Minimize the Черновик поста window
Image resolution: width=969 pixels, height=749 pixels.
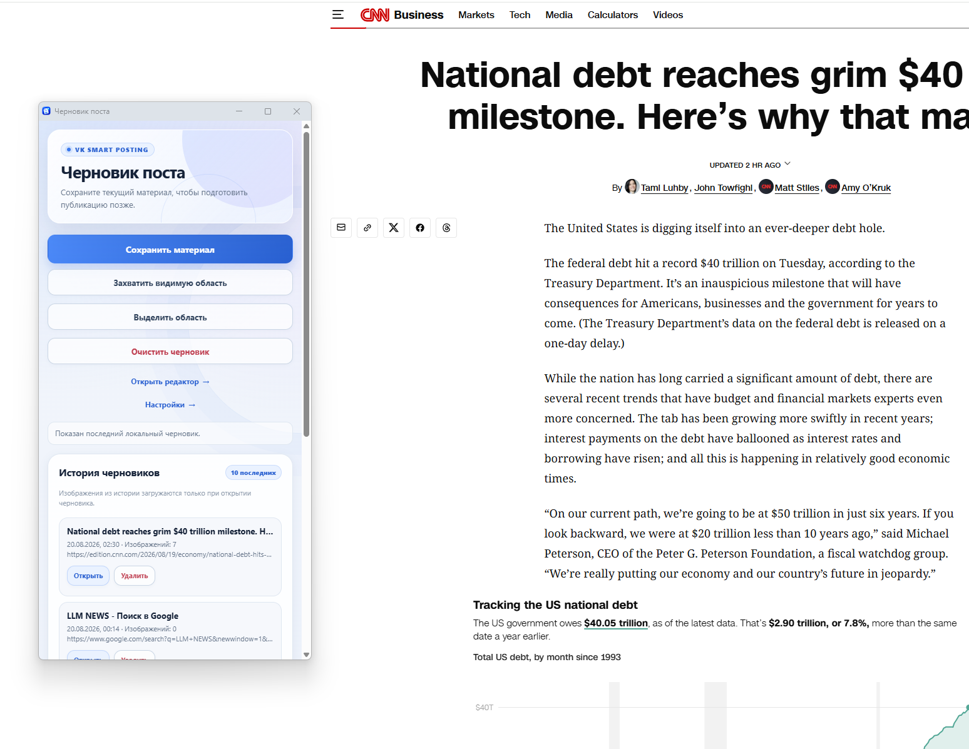click(x=239, y=111)
